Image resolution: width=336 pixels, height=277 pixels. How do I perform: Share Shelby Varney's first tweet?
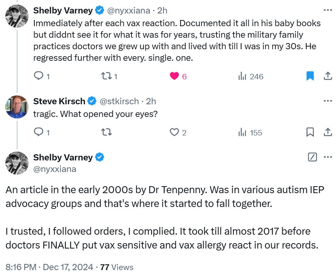(x=328, y=76)
